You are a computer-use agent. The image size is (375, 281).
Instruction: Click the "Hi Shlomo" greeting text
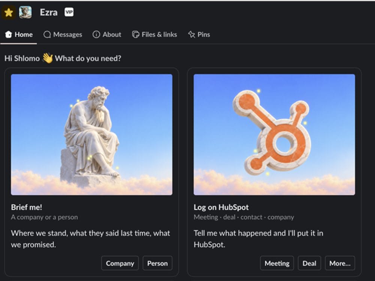click(22, 58)
